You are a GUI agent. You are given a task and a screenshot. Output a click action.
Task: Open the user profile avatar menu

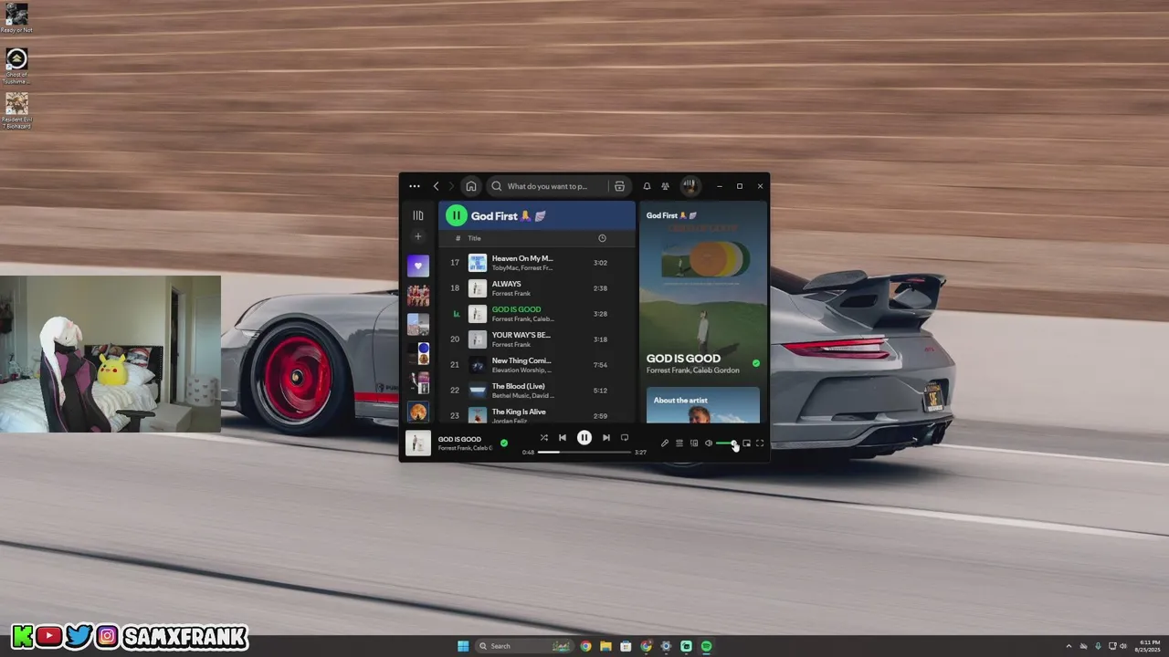pyautogui.click(x=690, y=186)
